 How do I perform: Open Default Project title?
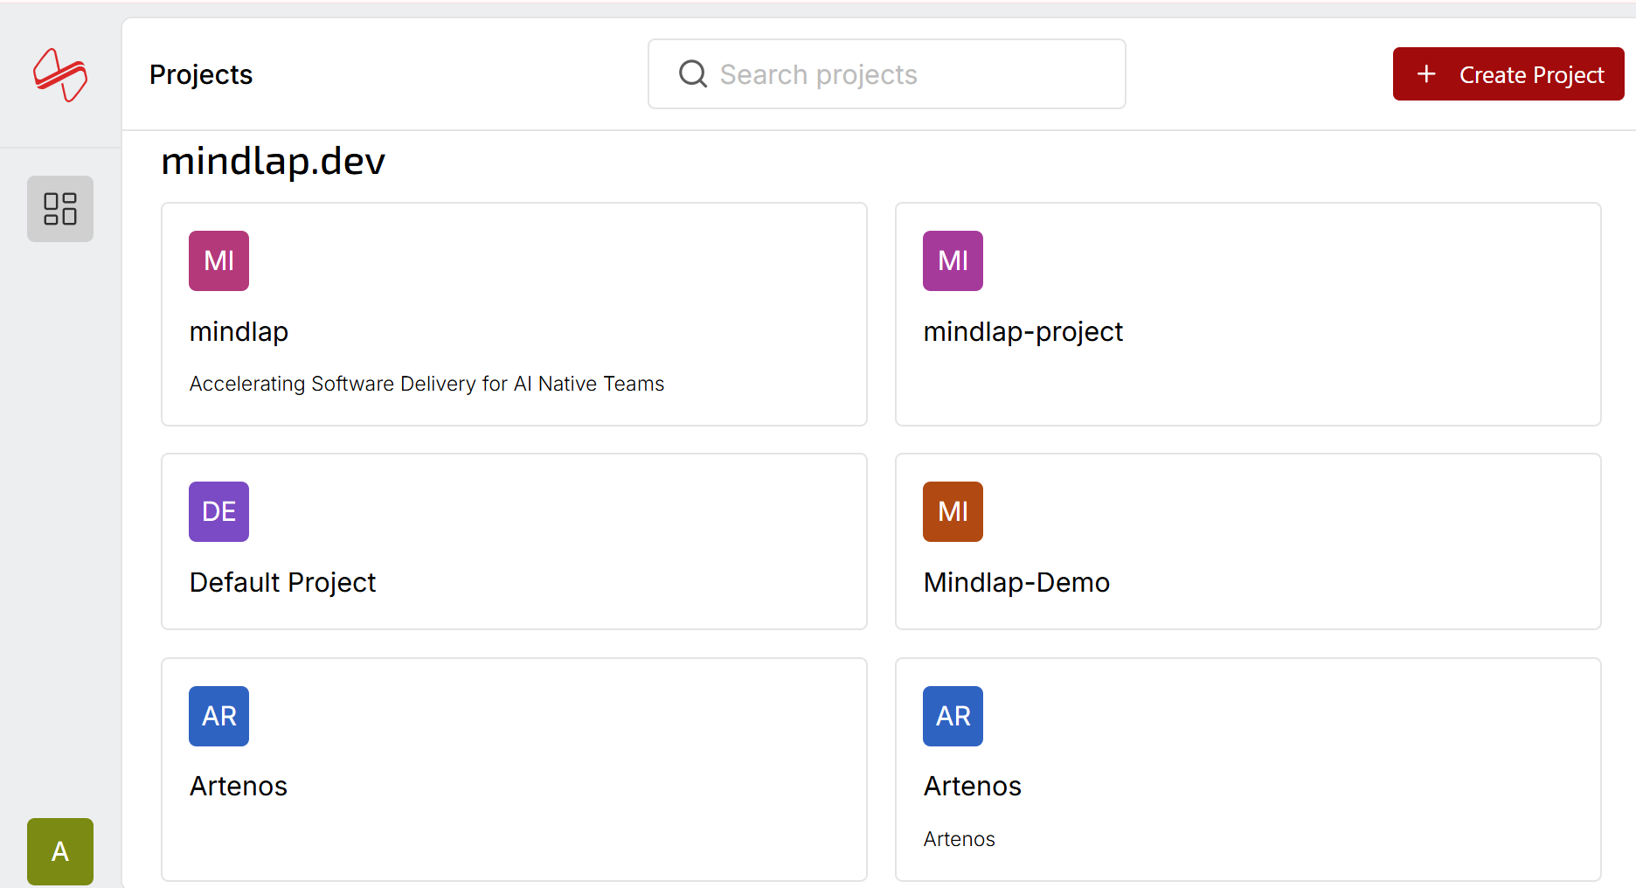(x=283, y=583)
